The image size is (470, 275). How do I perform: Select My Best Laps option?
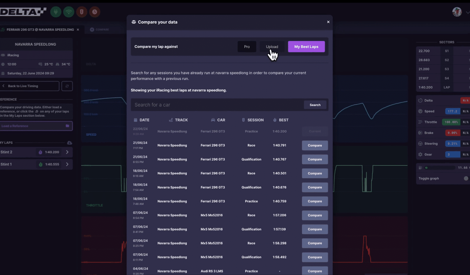click(306, 47)
